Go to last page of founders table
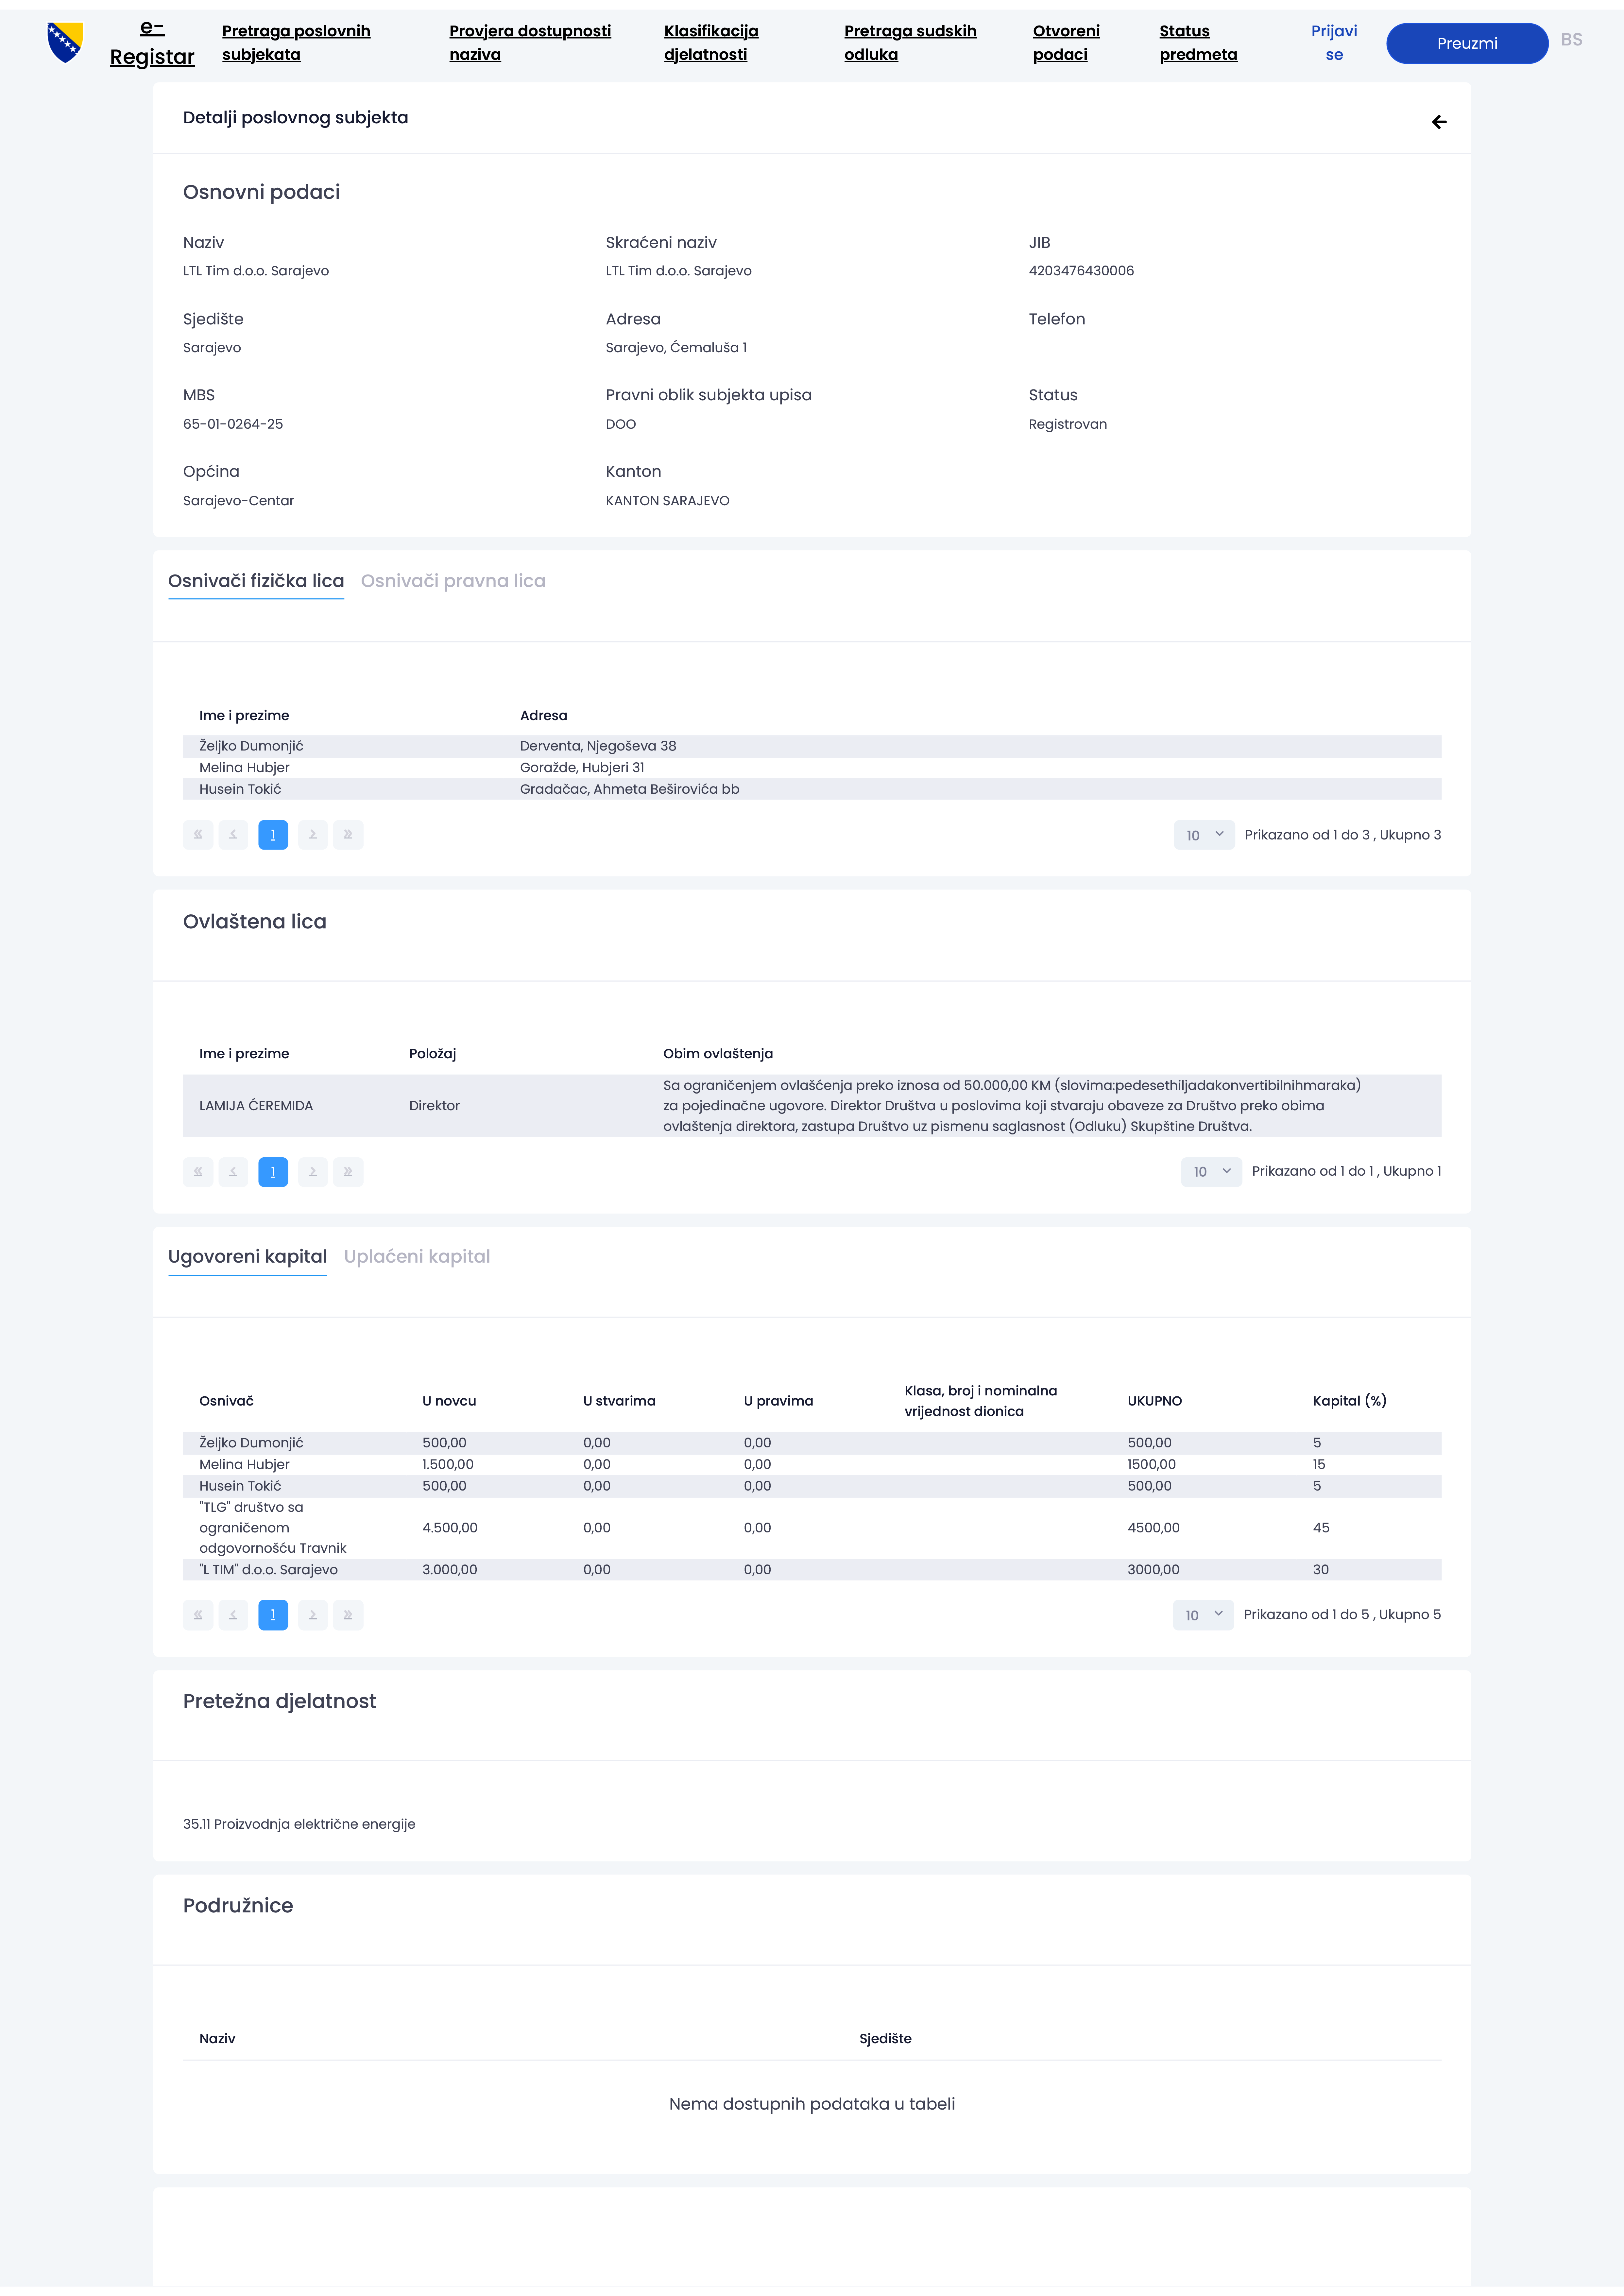1624x2296 pixels. coord(348,835)
